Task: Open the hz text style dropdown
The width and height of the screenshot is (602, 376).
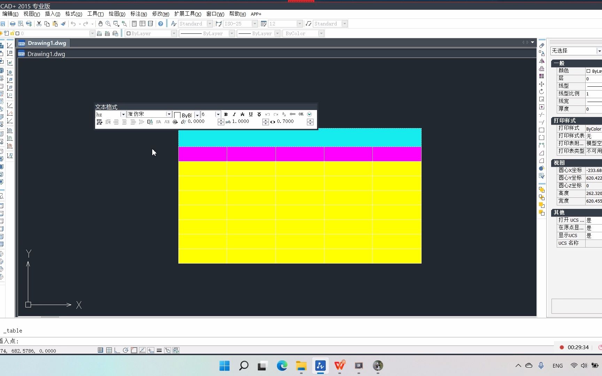Action: [x=123, y=115]
